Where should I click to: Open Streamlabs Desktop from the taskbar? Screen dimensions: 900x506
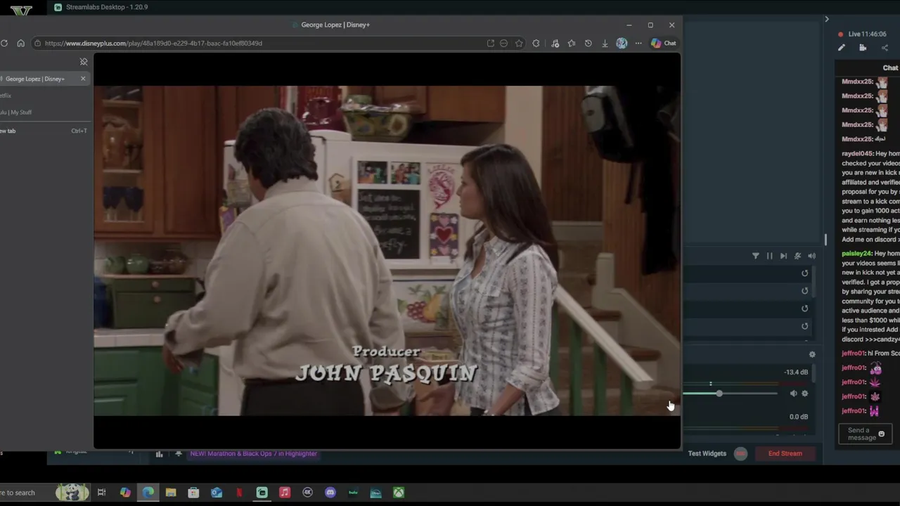point(262,493)
